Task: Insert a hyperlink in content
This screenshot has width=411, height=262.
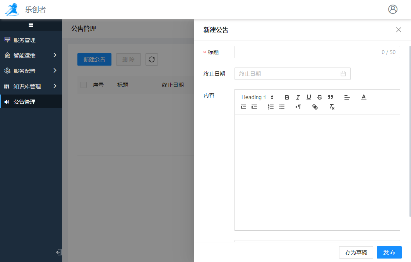Action: 315,107
